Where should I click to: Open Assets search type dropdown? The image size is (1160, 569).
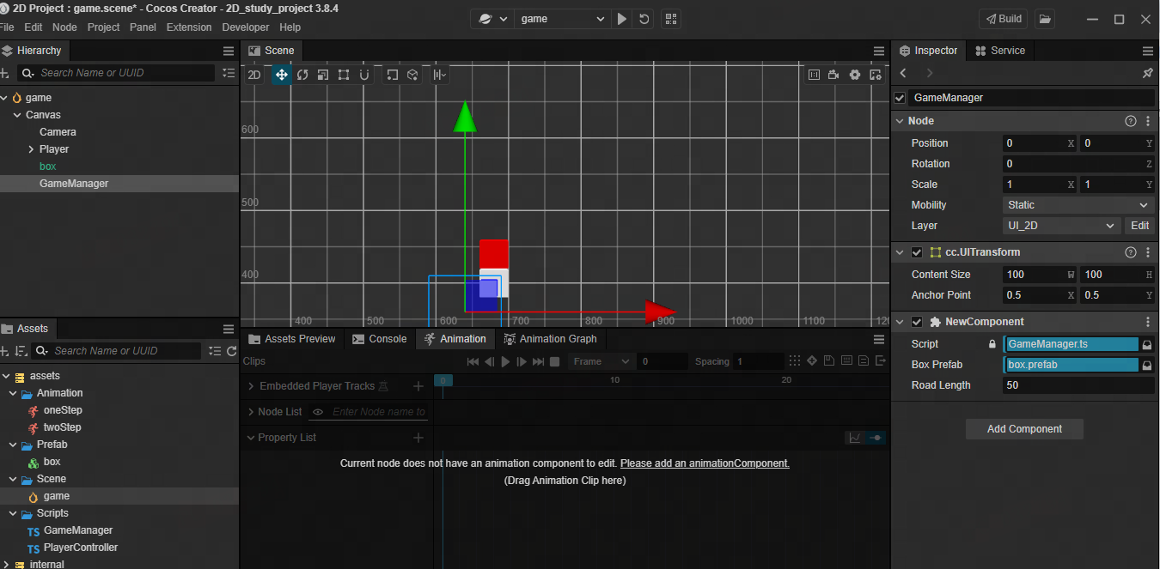pos(42,351)
